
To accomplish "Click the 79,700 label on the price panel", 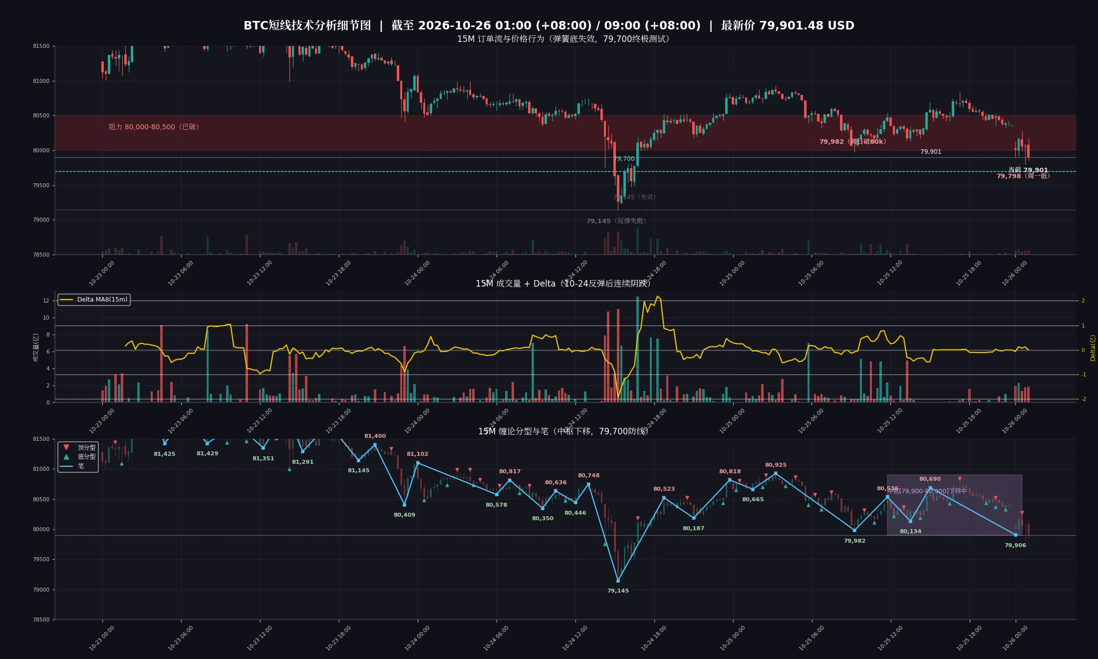I will pos(624,159).
